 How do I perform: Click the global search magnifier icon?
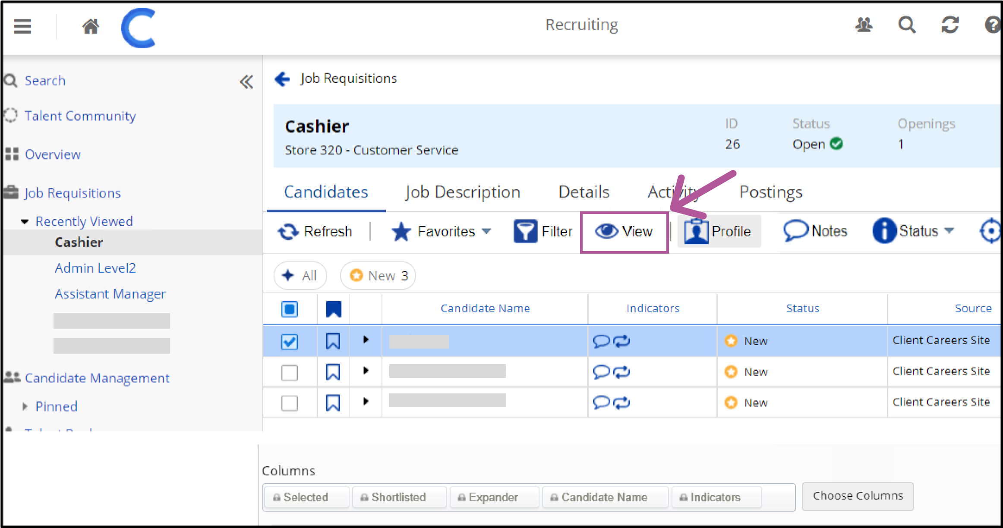tap(906, 25)
